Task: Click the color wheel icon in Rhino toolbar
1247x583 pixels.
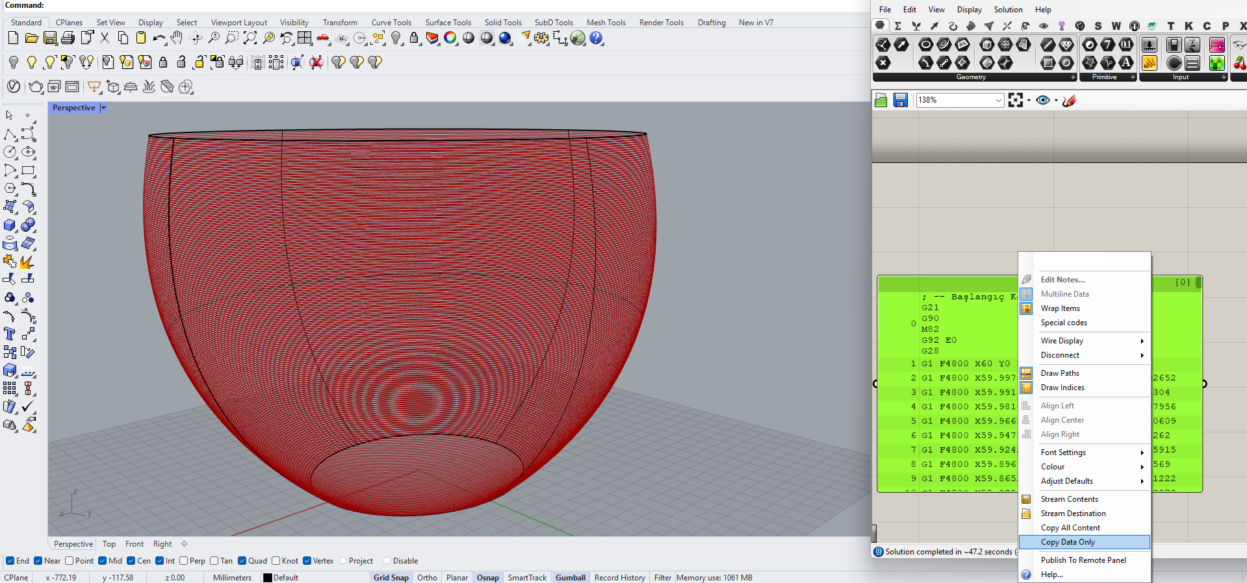Action: (450, 38)
